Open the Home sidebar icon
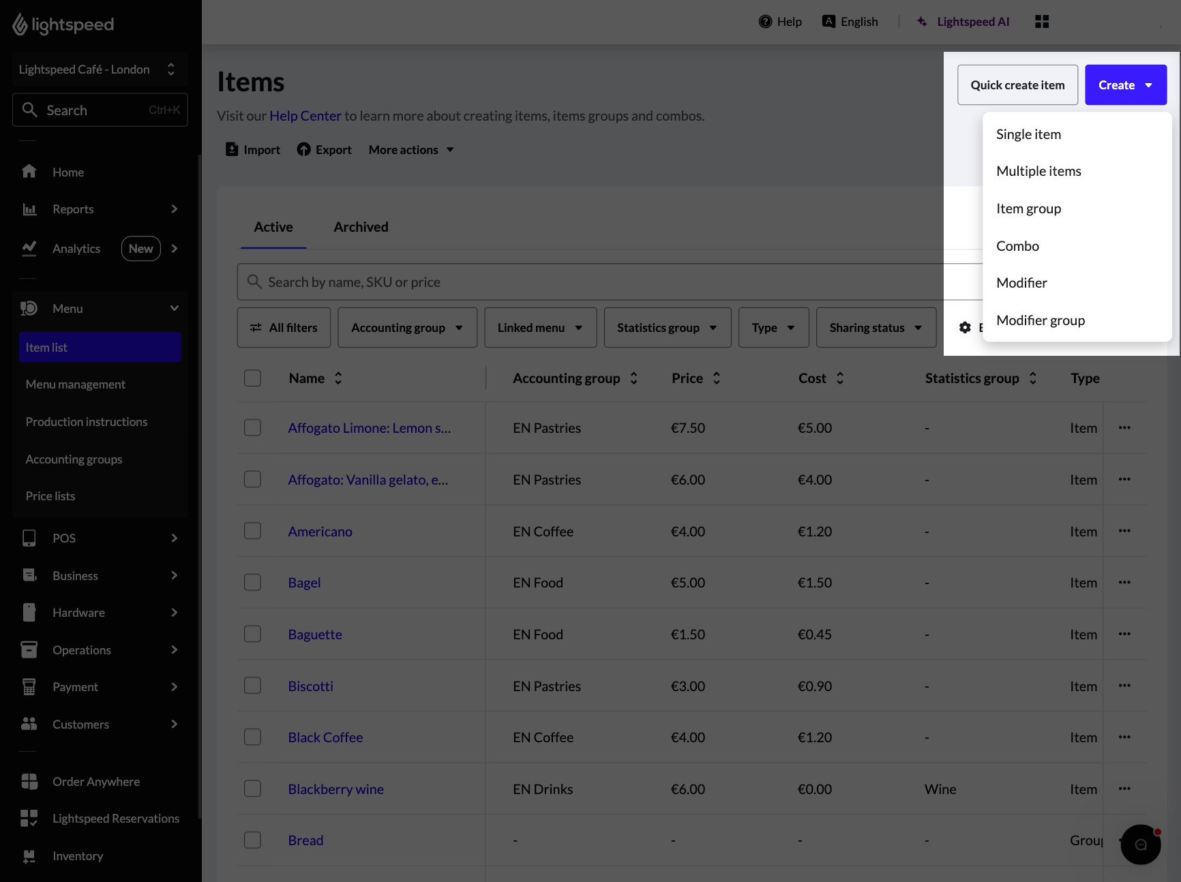The image size is (1181, 882). pyautogui.click(x=29, y=172)
